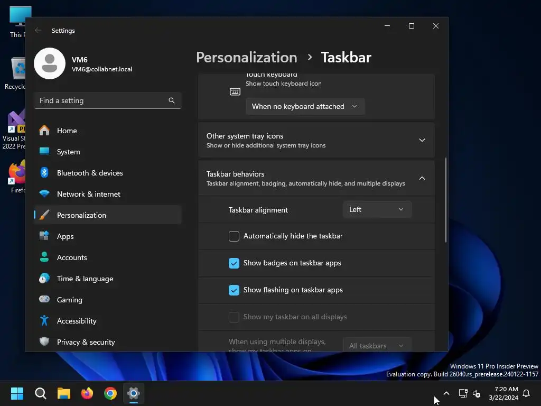Image resolution: width=541 pixels, height=406 pixels.
Task: Open Privacy & security settings
Action: point(108,342)
